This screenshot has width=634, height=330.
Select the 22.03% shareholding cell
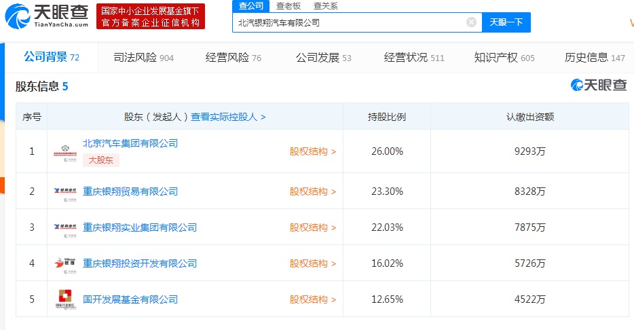387,227
